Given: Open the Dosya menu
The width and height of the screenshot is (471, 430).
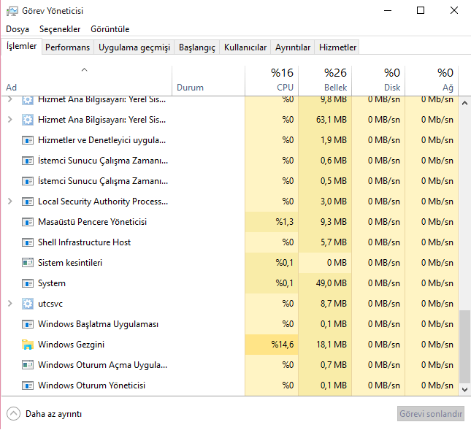Looking at the screenshot, I should [18, 29].
